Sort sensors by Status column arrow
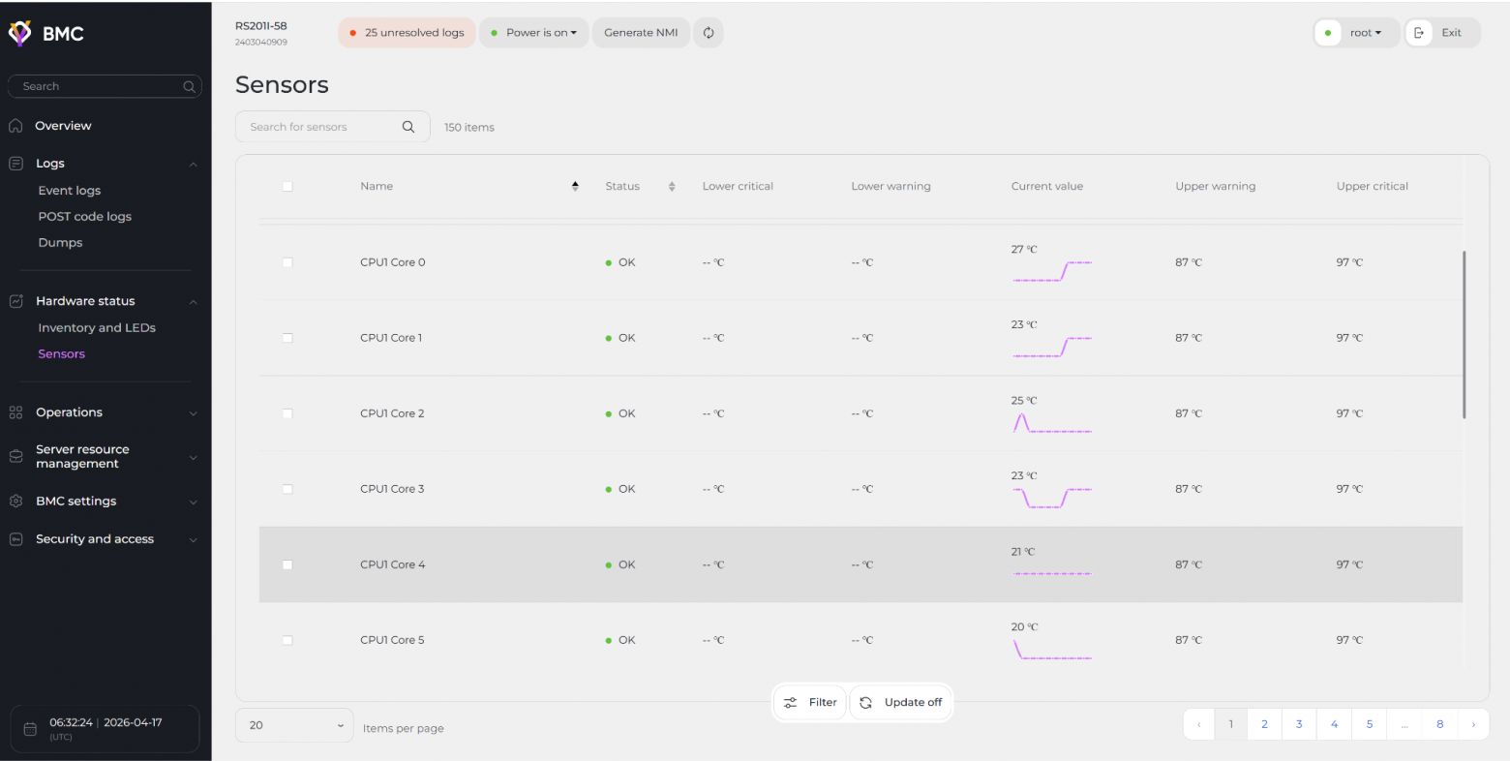This screenshot has height=761, width=1510. tap(672, 186)
